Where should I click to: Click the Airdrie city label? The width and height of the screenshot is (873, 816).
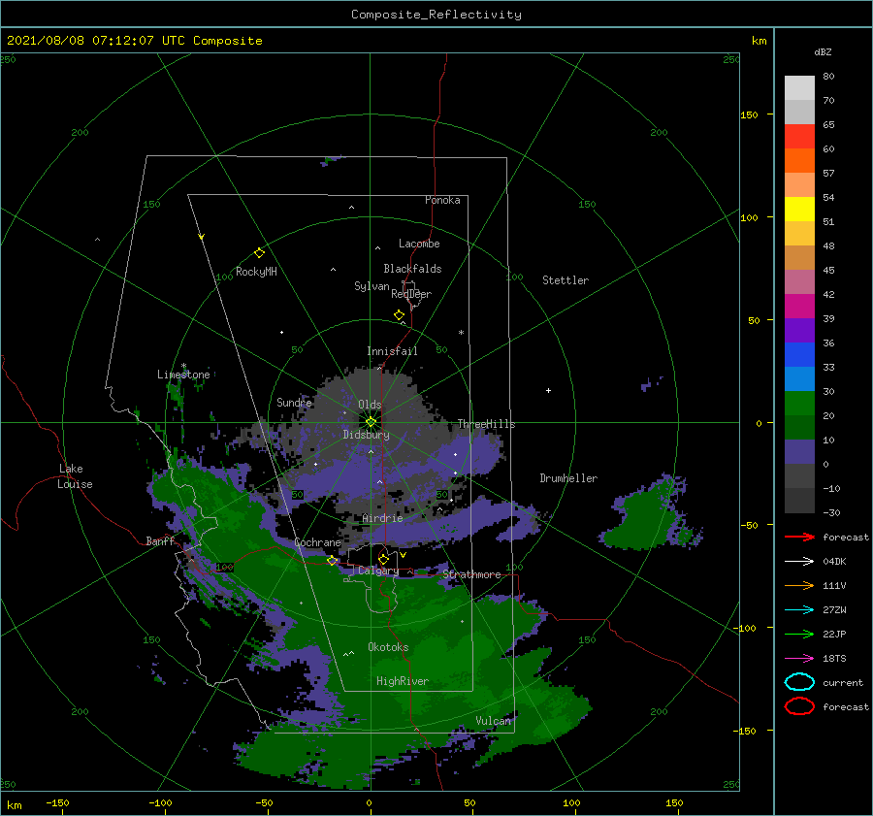[x=382, y=518]
